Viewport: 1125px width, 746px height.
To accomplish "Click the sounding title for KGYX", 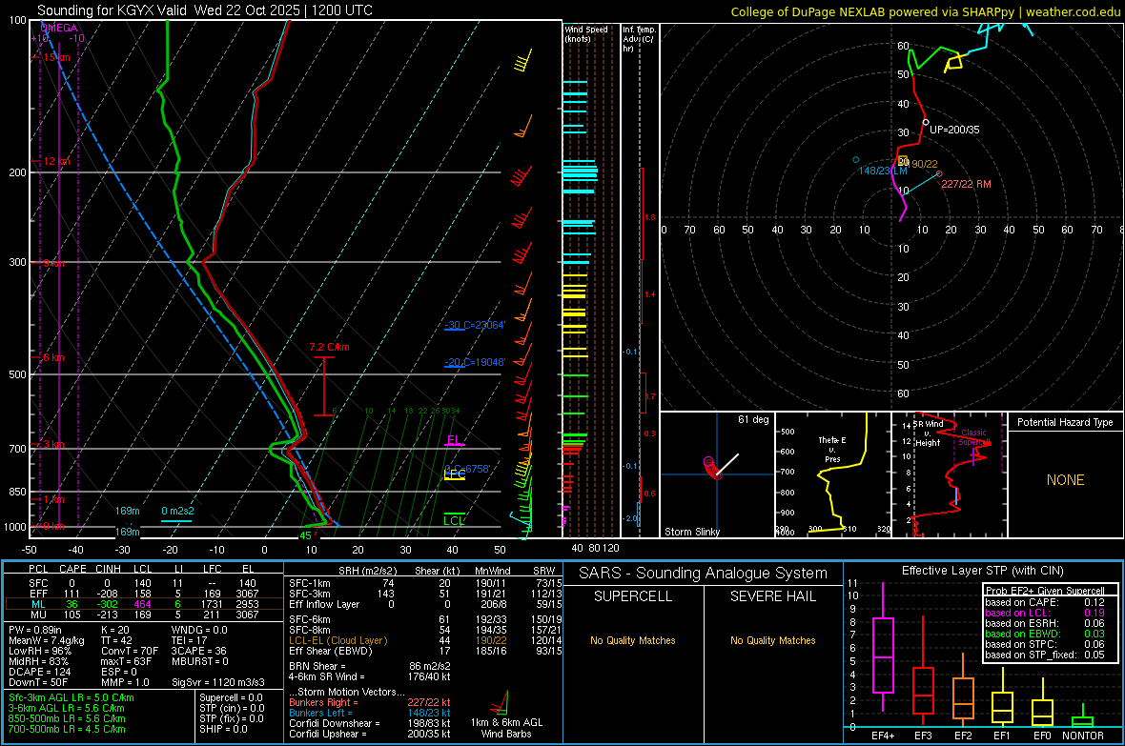I will click(x=204, y=10).
